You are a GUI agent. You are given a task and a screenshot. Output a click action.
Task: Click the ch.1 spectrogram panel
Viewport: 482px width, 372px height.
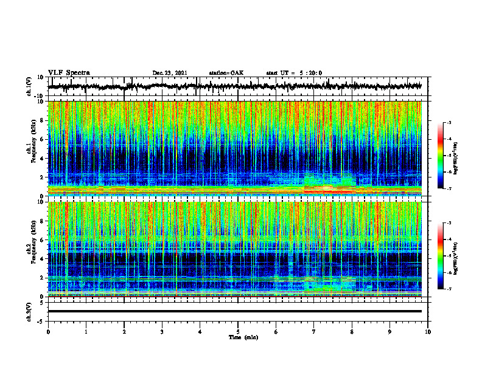[x=235, y=148]
